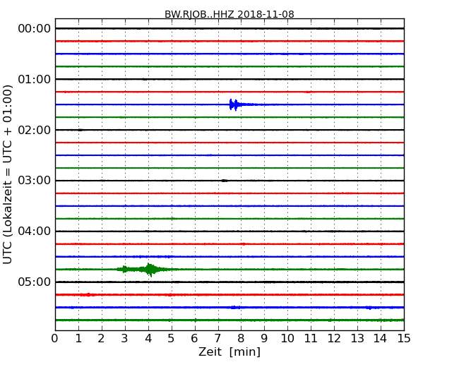459x367 pixels.
Task: Click x-axis tick label 4
Action: click(x=148, y=339)
